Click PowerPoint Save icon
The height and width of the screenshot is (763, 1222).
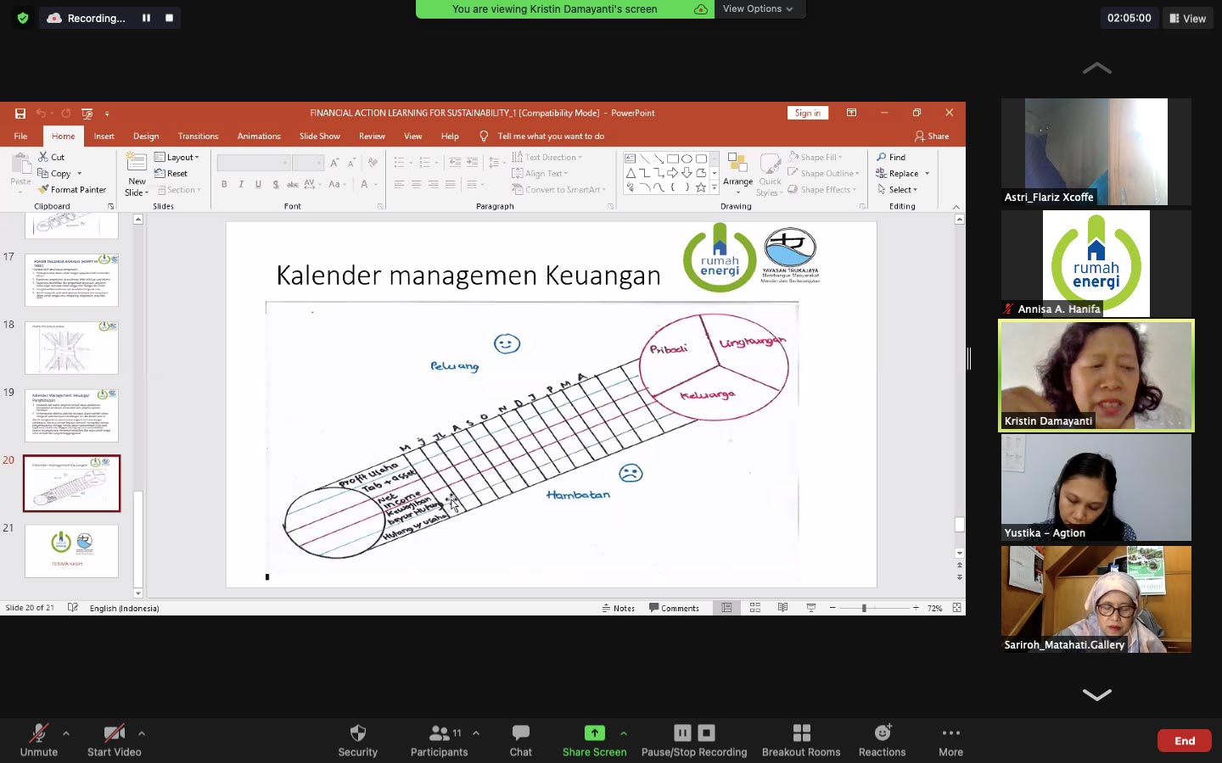click(20, 113)
